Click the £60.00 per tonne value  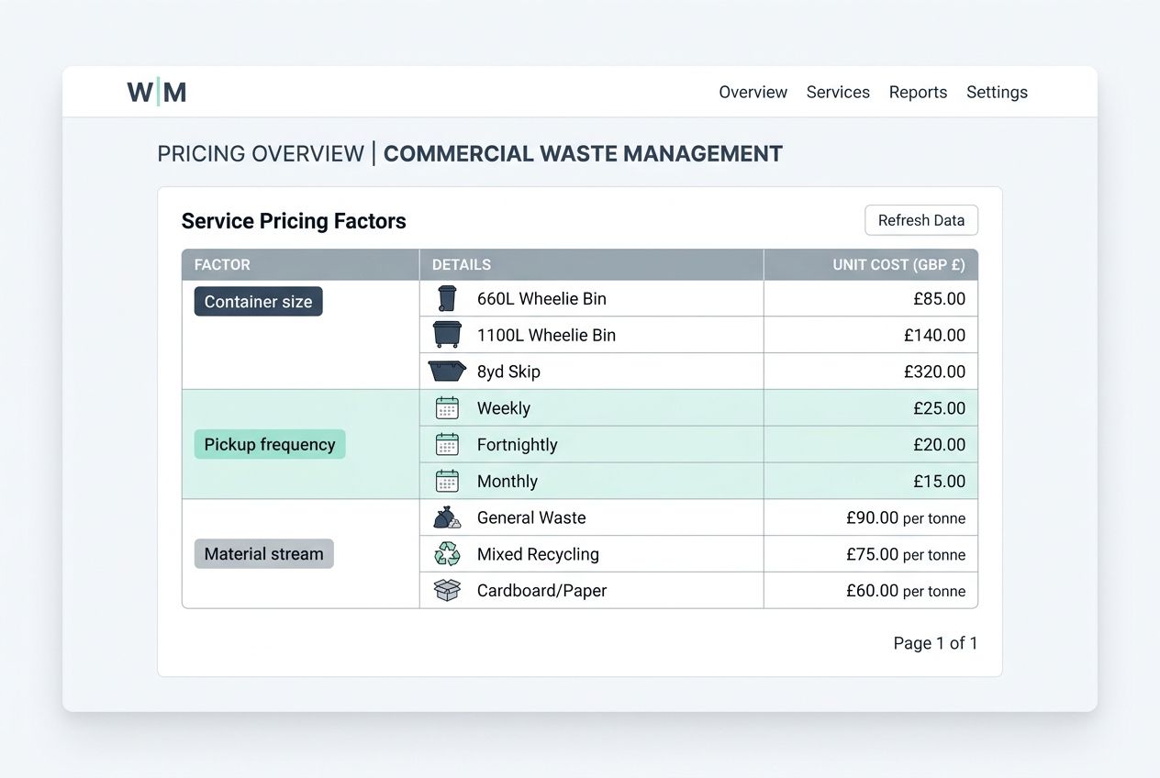click(x=906, y=591)
